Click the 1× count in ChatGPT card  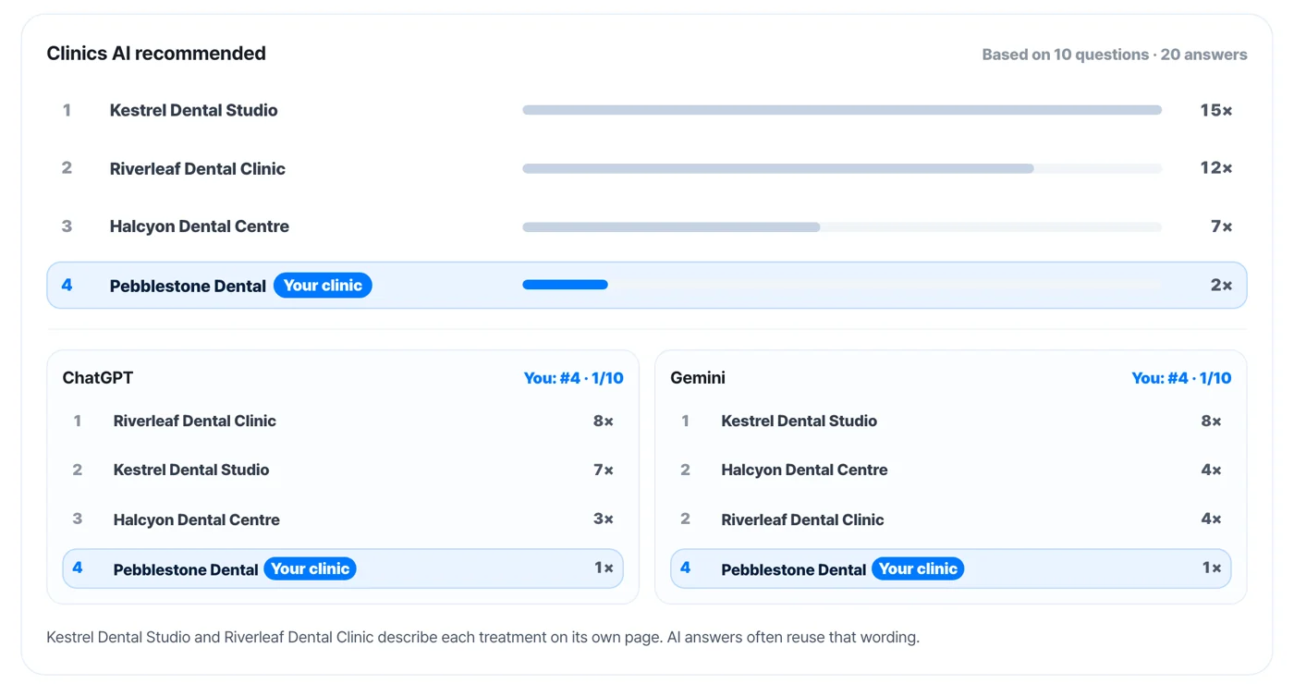point(604,568)
